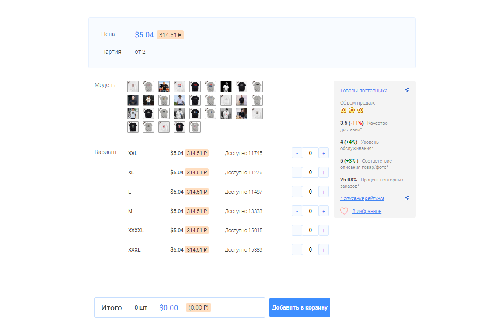Decrease XL quantity with minus button
504x336 pixels.
point(297,173)
